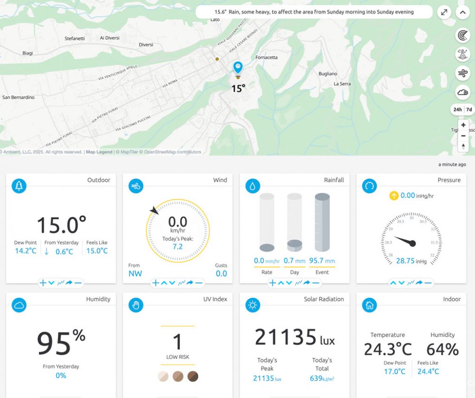The height and width of the screenshot is (398, 475).
Task: Click the Outdoor tile tree icon
Action: 19,185
